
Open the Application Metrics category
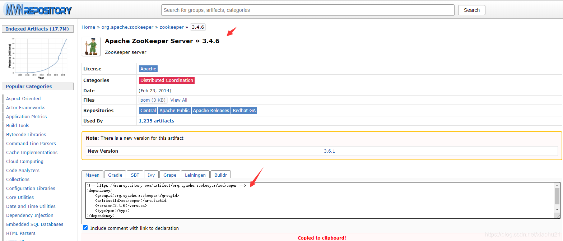(27, 116)
